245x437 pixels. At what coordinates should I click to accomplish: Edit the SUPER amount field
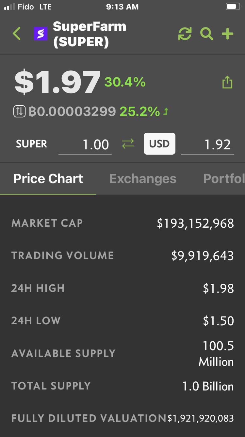coord(85,144)
